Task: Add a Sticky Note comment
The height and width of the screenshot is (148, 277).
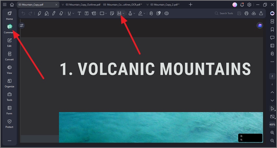Action: click(112, 13)
